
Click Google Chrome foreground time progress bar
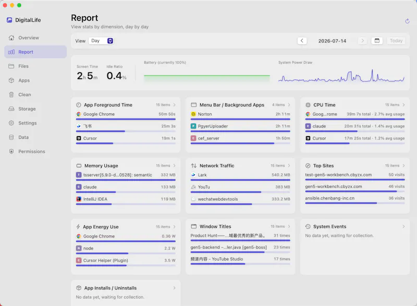[126, 119]
